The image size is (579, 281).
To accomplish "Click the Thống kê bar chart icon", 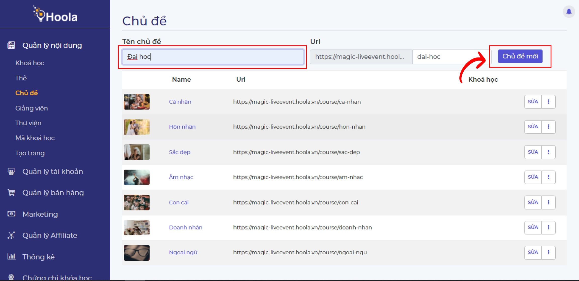I will (11, 257).
